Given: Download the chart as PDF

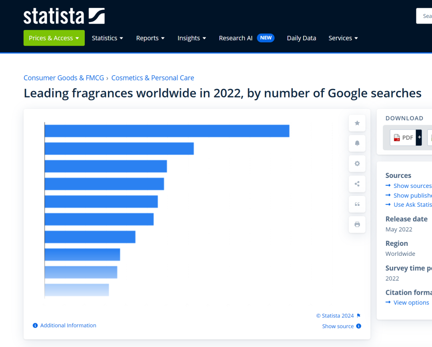Looking at the screenshot, I should click(403, 138).
